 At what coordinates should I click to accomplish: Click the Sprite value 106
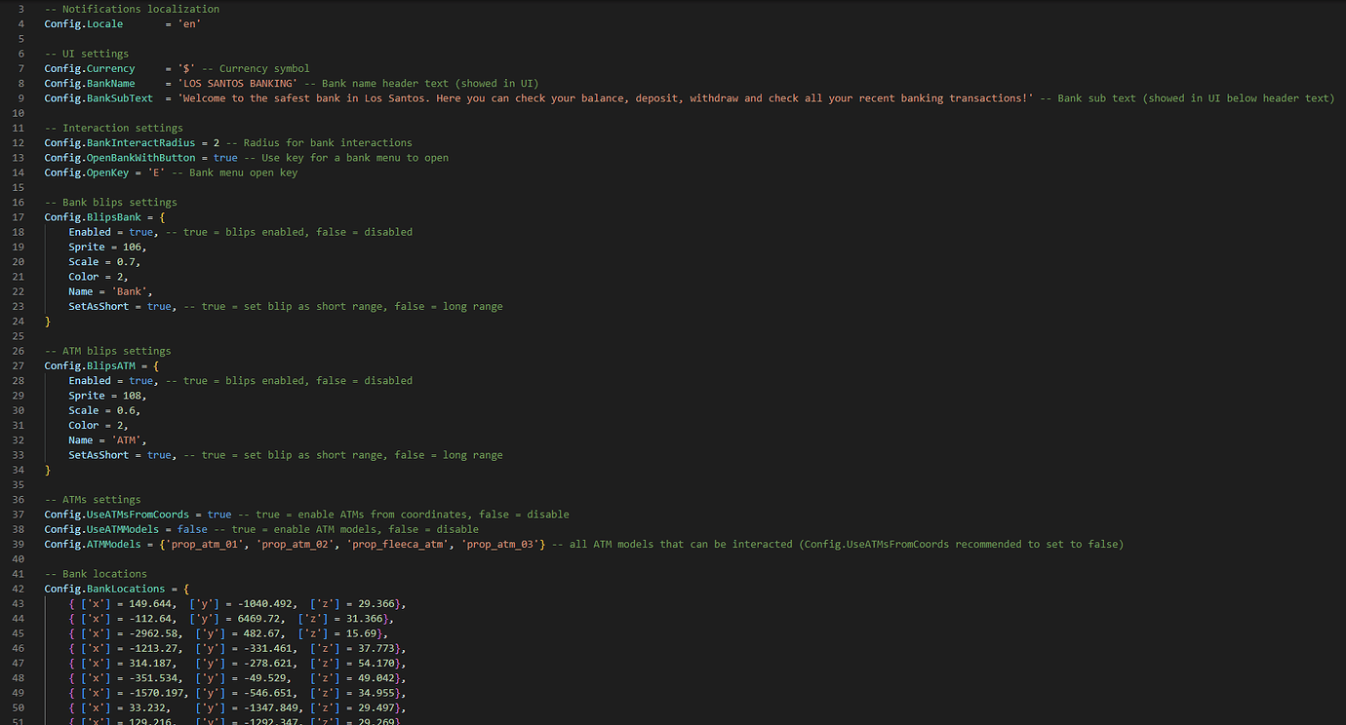(x=132, y=247)
